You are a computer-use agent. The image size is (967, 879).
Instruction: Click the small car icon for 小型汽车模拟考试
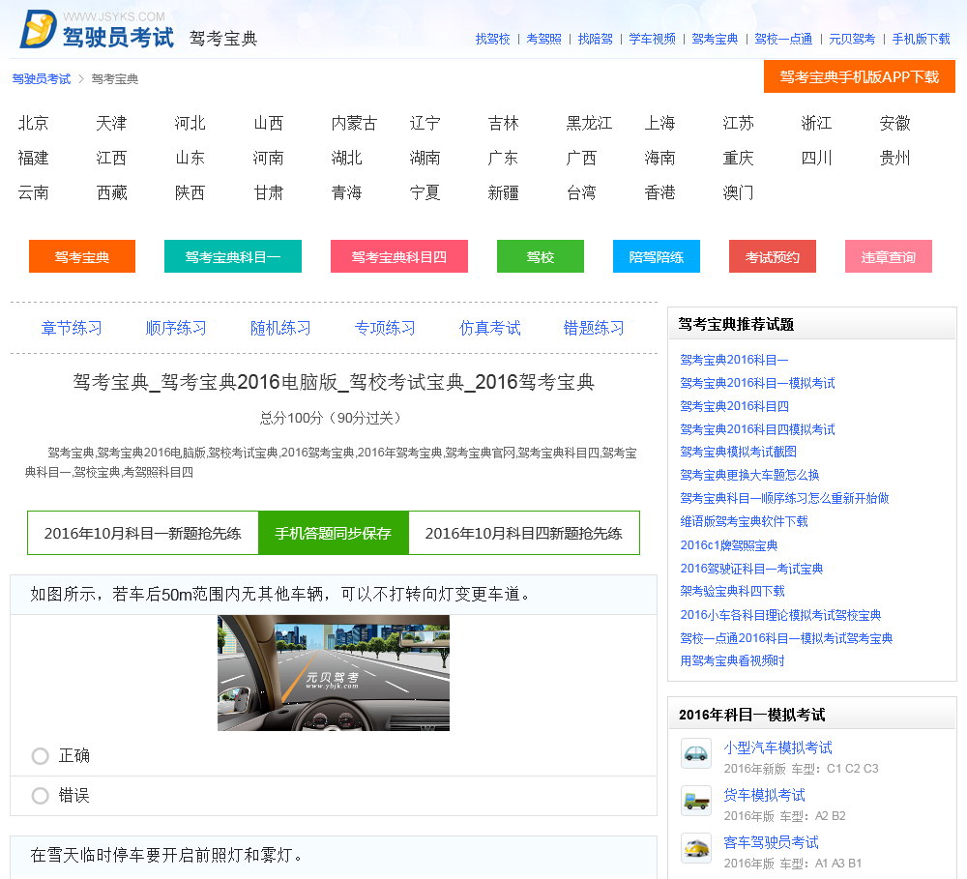696,753
